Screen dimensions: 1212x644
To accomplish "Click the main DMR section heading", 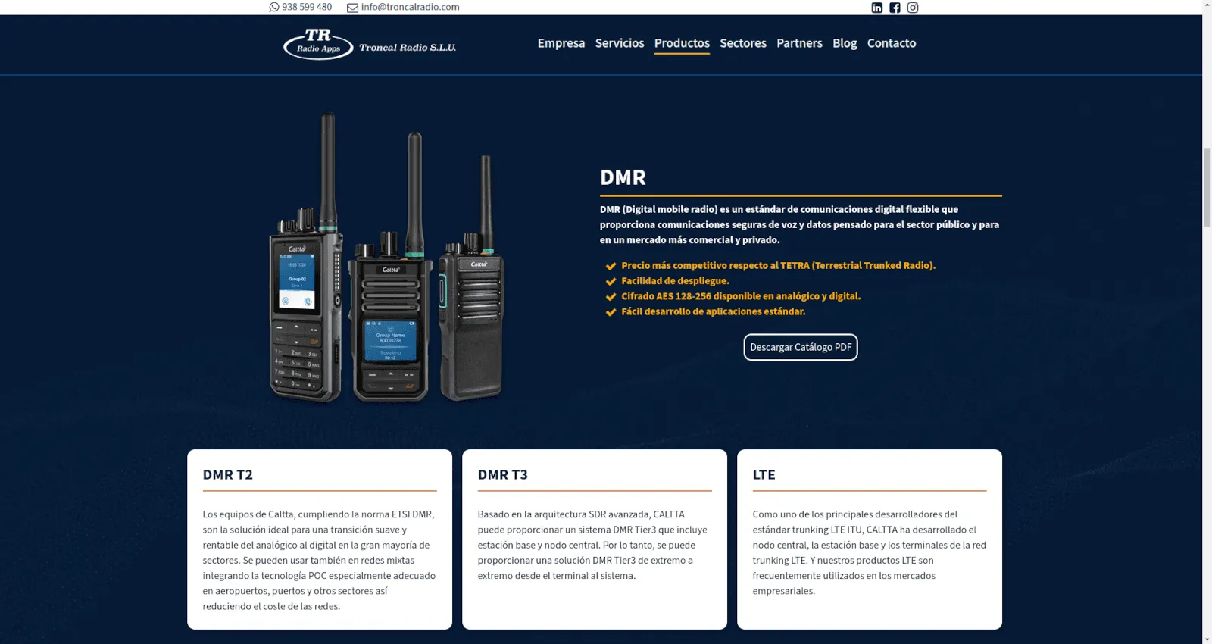I will pos(623,177).
